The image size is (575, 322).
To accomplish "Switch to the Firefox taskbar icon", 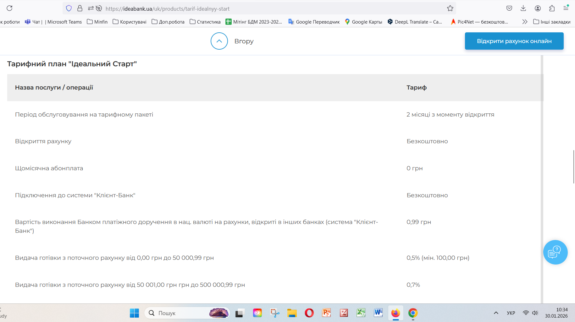I will tap(395, 313).
